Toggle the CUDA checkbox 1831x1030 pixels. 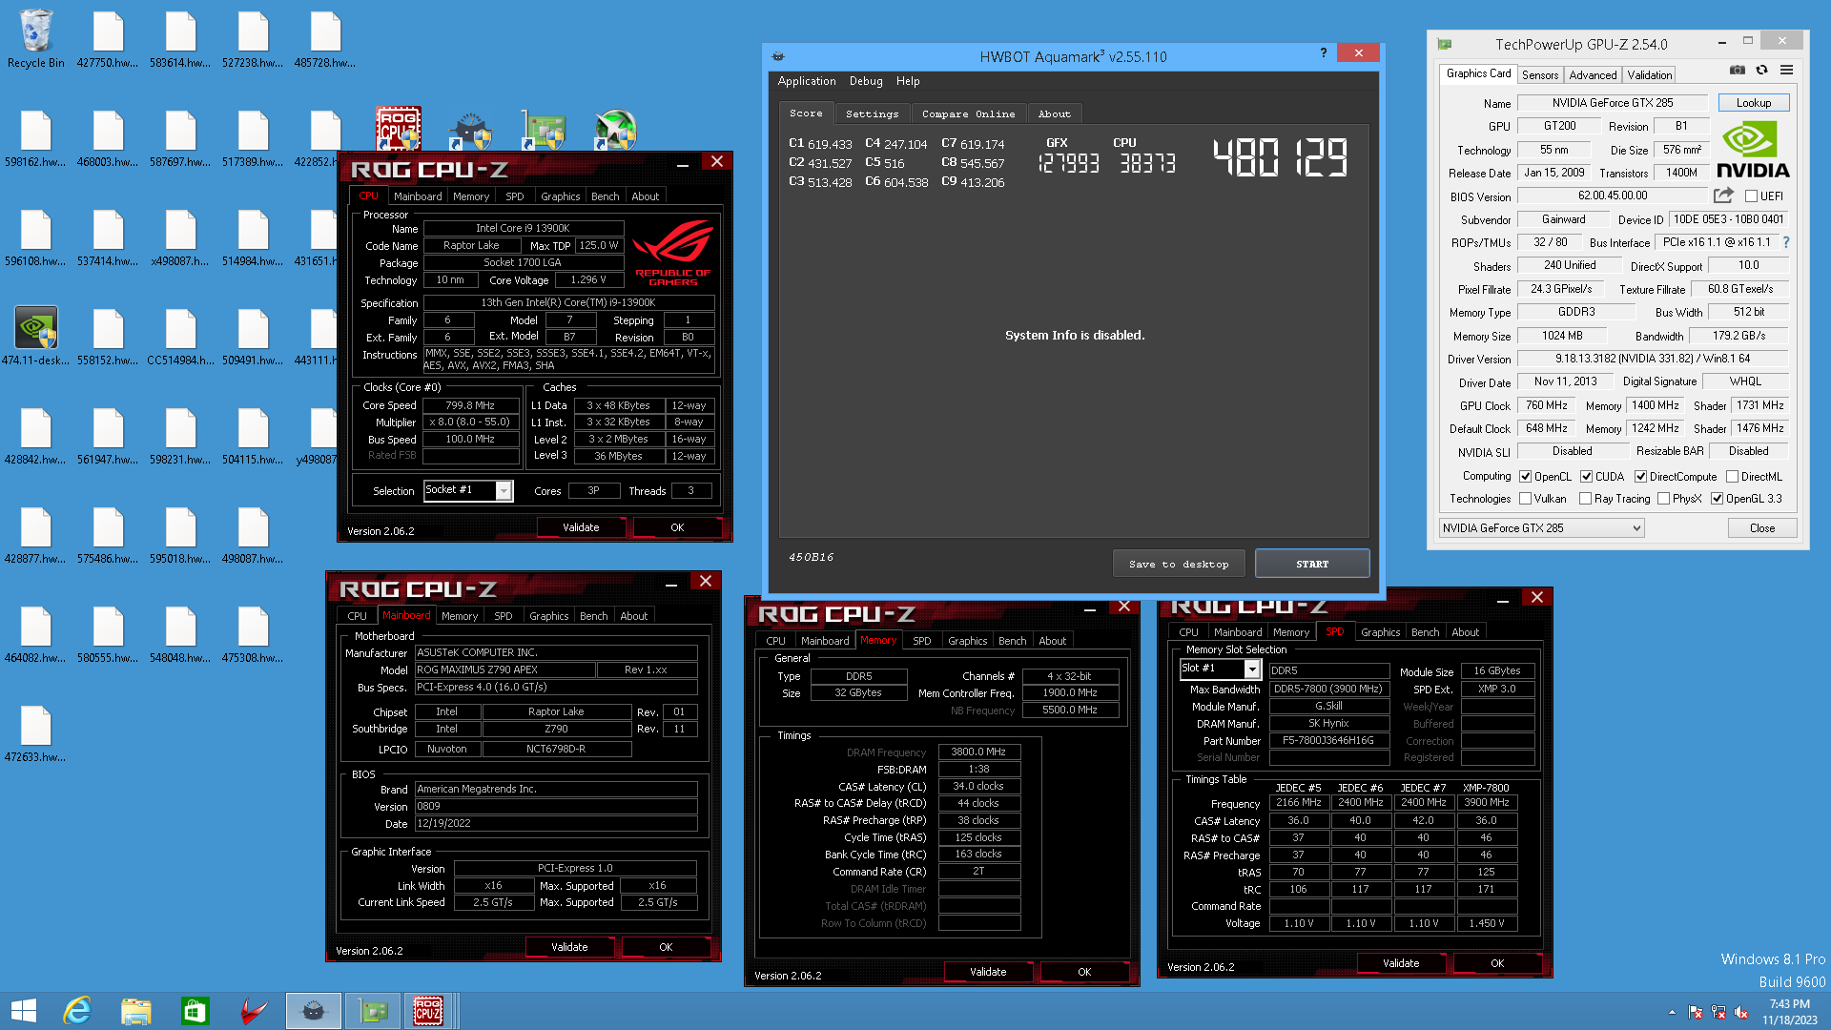[1586, 477]
